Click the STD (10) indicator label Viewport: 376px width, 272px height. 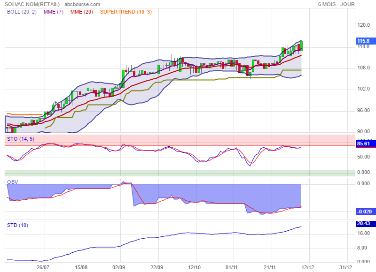point(17,225)
